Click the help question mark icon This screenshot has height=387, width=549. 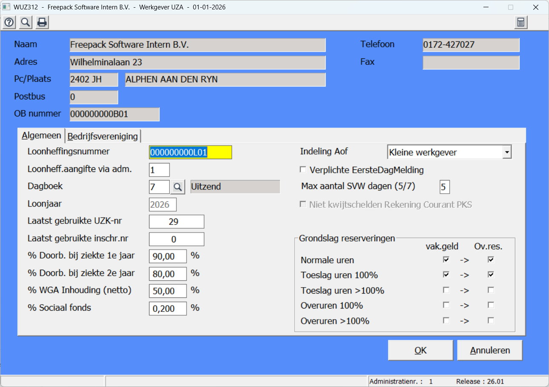point(9,23)
